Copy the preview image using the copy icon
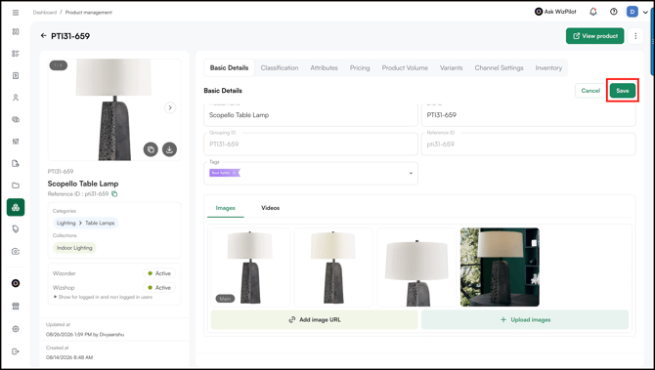This screenshot has width=655, height=370. 151,149
